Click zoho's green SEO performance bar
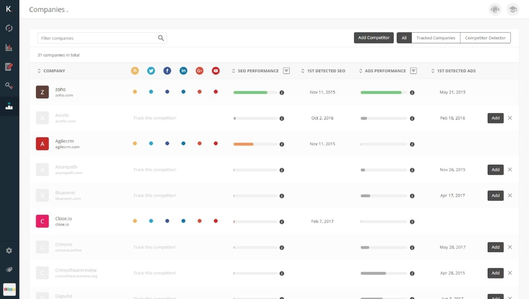 [x=250, y=93]
